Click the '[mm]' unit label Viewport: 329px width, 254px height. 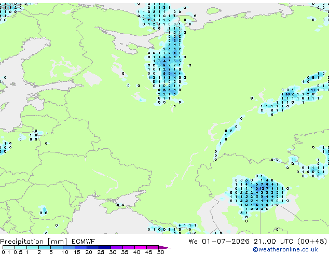coord(57,242)
